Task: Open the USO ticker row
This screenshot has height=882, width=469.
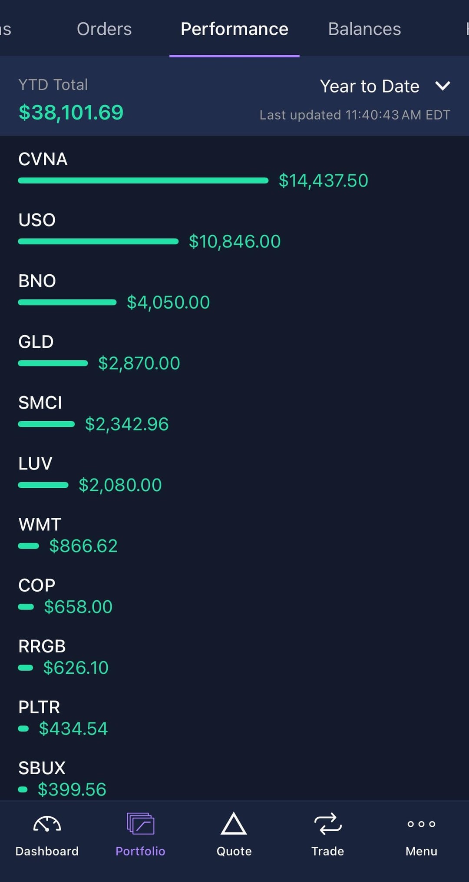Action: pos(37,220)
